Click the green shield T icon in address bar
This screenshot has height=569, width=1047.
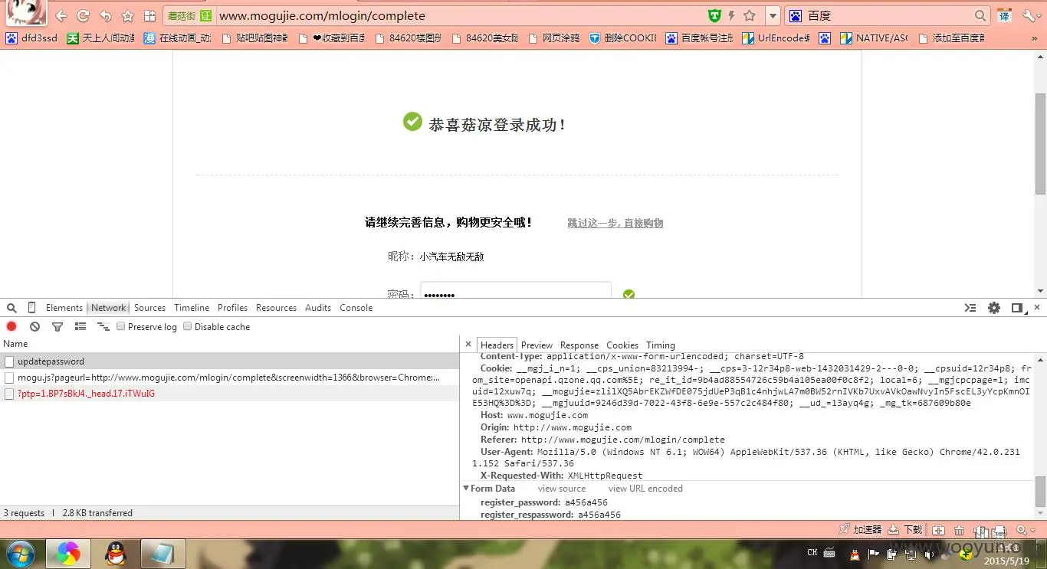pos(714,15)
